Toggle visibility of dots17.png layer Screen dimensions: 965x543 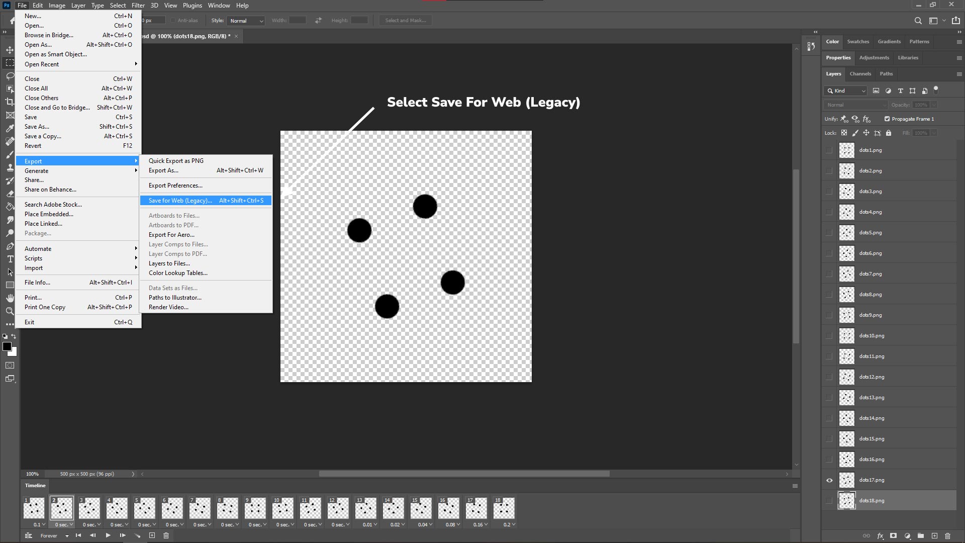(x=829, y=480)
